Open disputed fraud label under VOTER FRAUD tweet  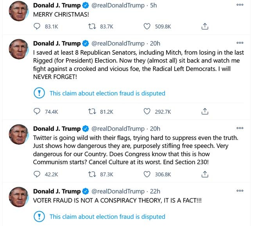[x=107, y=217]
